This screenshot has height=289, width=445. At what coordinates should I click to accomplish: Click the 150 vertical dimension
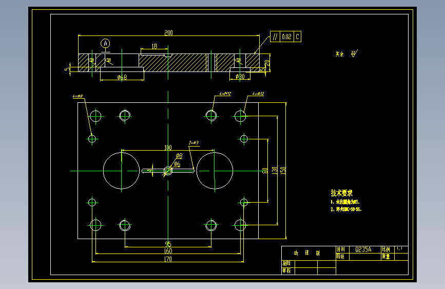pos(283,171)
